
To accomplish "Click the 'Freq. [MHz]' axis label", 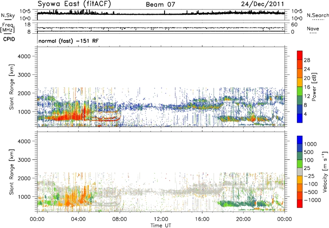I will [x=7, y=28].
